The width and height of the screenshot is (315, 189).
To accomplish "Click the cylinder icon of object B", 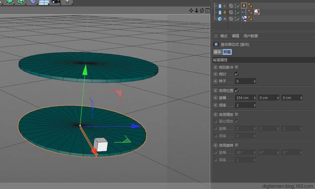I will (220, 13).
